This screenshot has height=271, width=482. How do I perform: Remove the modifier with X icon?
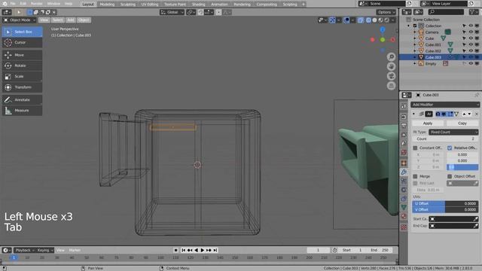(477, 114)
